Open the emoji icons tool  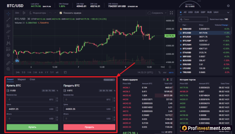pos(8,55)
